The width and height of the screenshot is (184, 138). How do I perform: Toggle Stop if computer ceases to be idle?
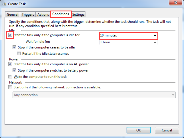(x=15, y=47)
